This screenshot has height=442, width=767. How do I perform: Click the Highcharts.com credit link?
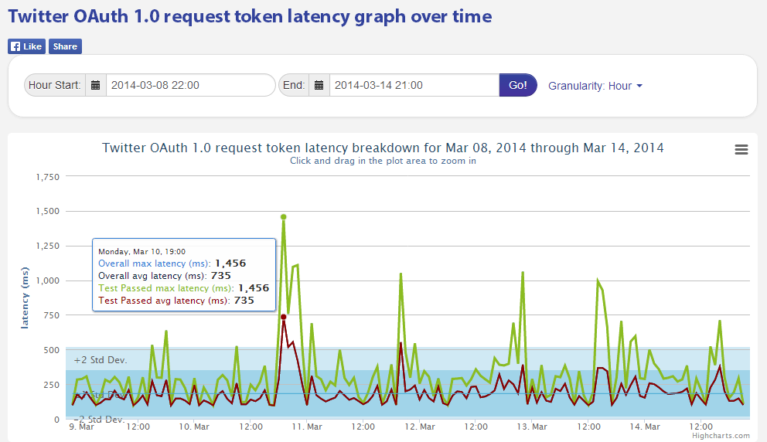721,436
